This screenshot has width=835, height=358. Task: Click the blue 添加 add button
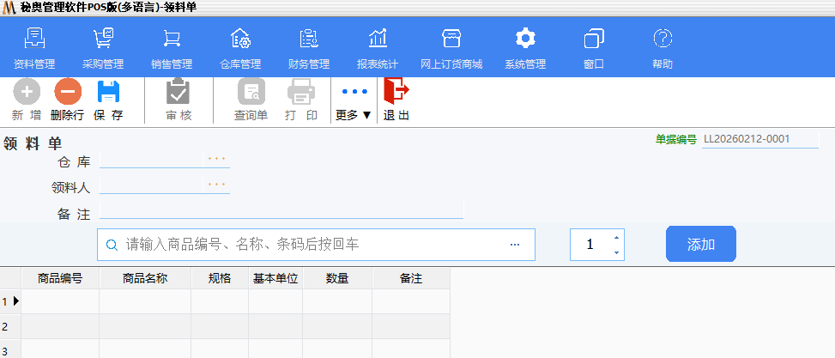click(700, 245)
